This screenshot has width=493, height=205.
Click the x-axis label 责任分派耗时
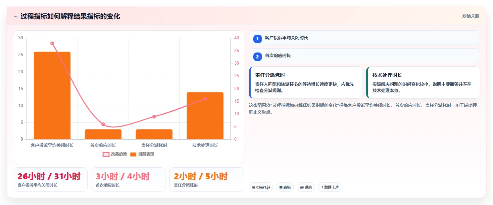(154, 145)
